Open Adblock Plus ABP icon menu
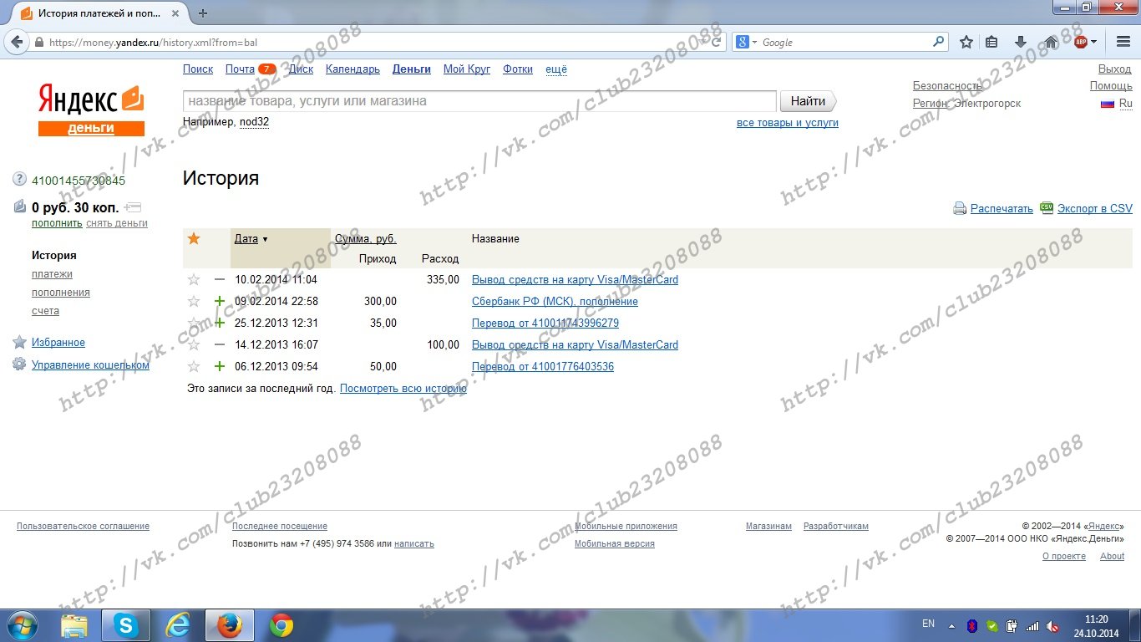This screenshot has height=642, width=1141. tap(1085, 42)
